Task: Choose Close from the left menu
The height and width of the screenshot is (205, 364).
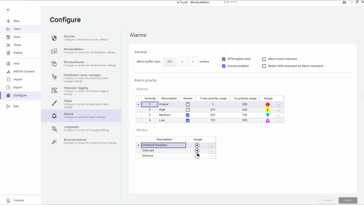Action: [20, 45]
